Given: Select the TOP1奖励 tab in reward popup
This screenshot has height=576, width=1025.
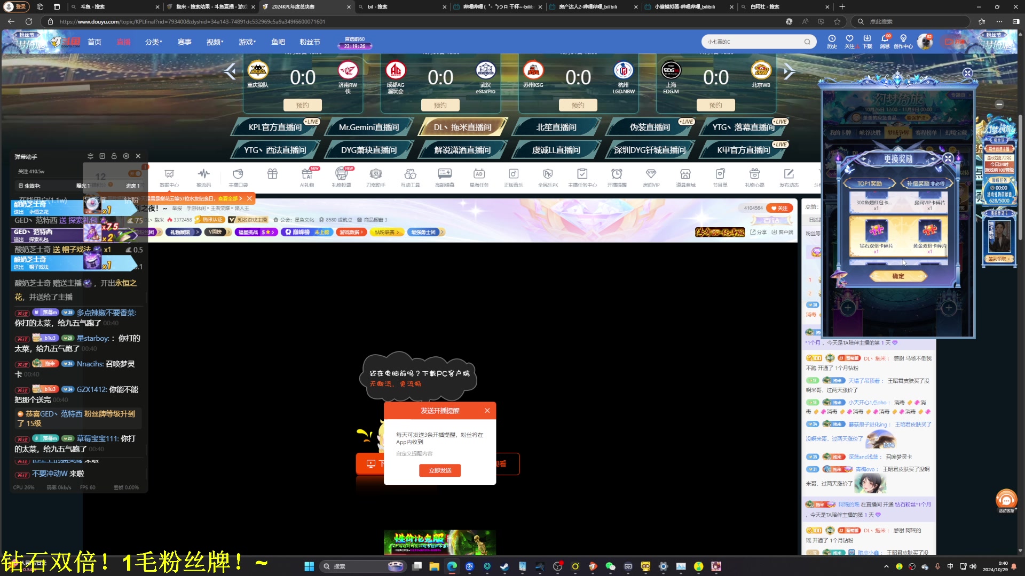Looking at the screenshot, I should (x=870, y=183).
